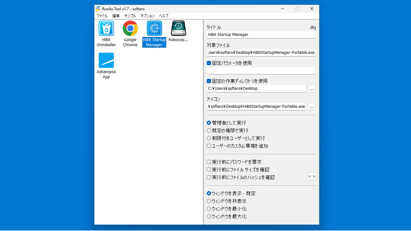Select the Robocop... hard drive shortcut icon
Image resolution: width=411 pixels, height=231 pixels.
coord(179,28)
